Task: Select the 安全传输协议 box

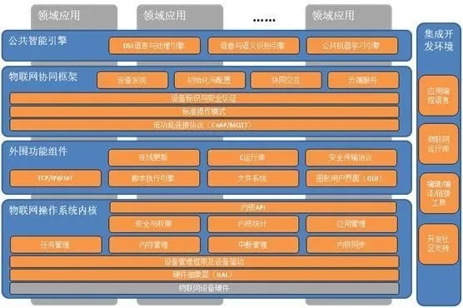Action: 351,157
